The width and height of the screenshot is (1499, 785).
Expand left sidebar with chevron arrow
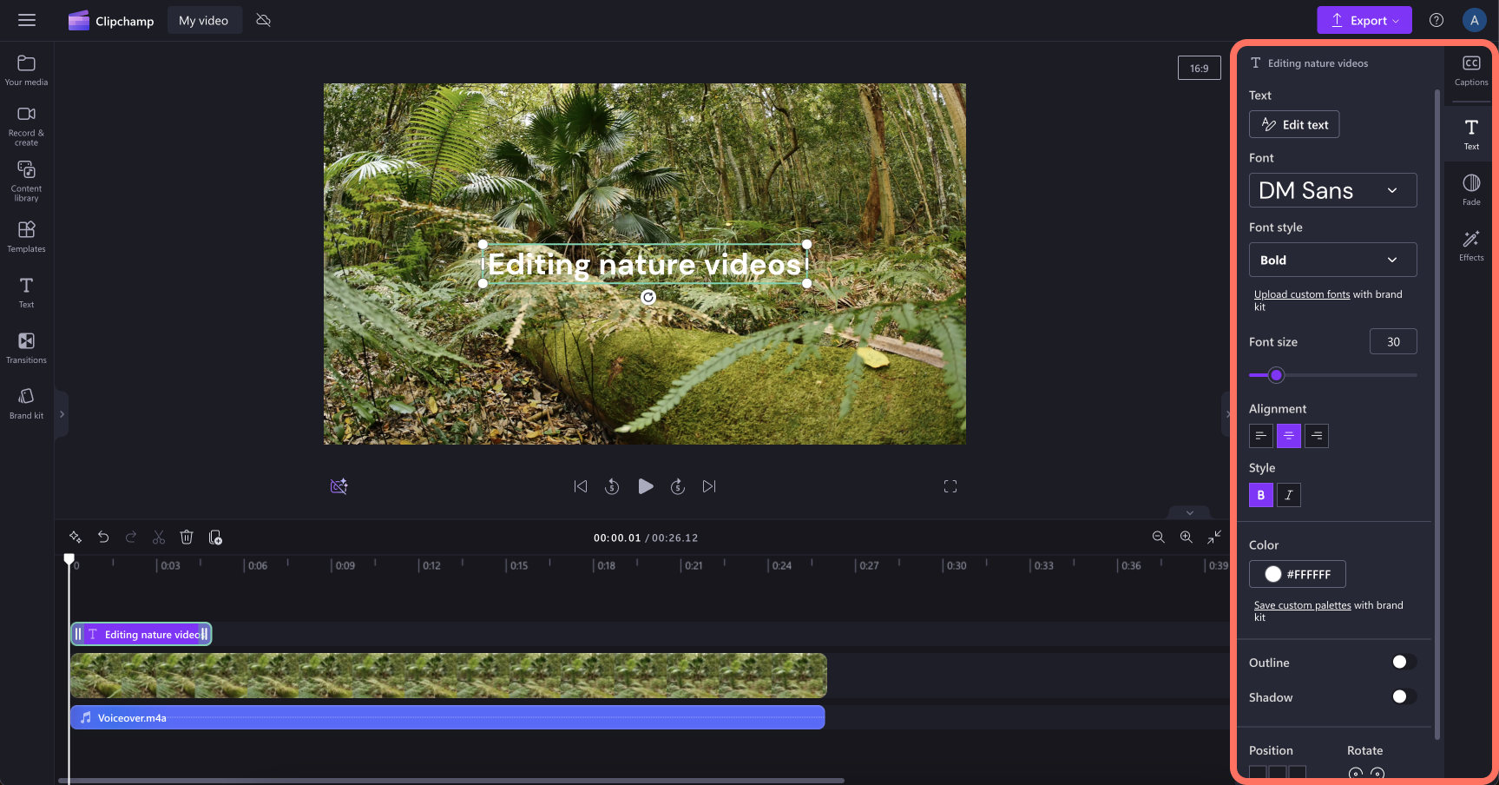pos(62,414)
